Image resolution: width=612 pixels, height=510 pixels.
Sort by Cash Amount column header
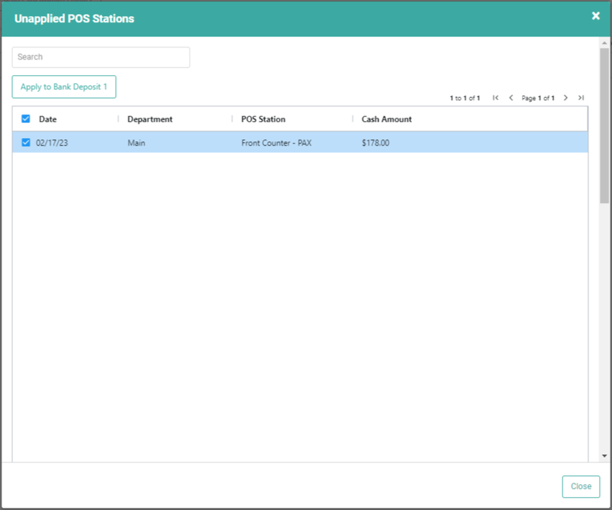pyautogui.click(x=386, y=119)
